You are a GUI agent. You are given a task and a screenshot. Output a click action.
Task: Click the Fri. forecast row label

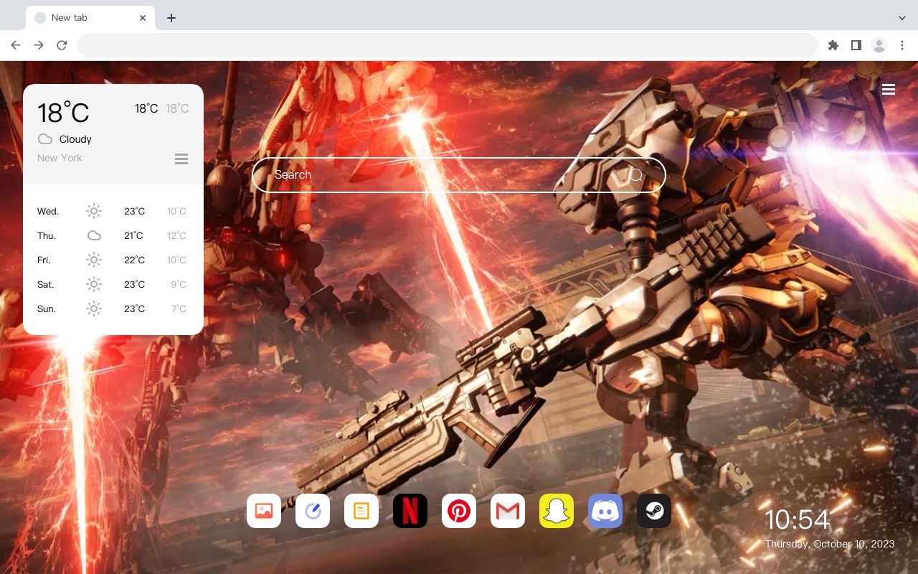pyautogui.click(x=44, y=260)
